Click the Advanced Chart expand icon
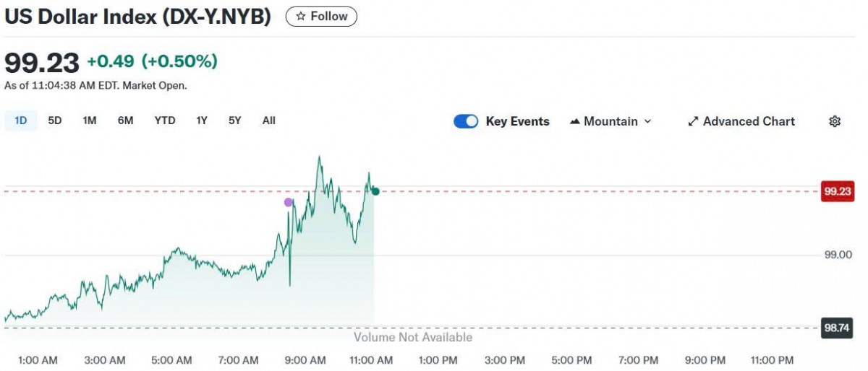The height and width of the screenshot is (371, 868). [693, 121]
